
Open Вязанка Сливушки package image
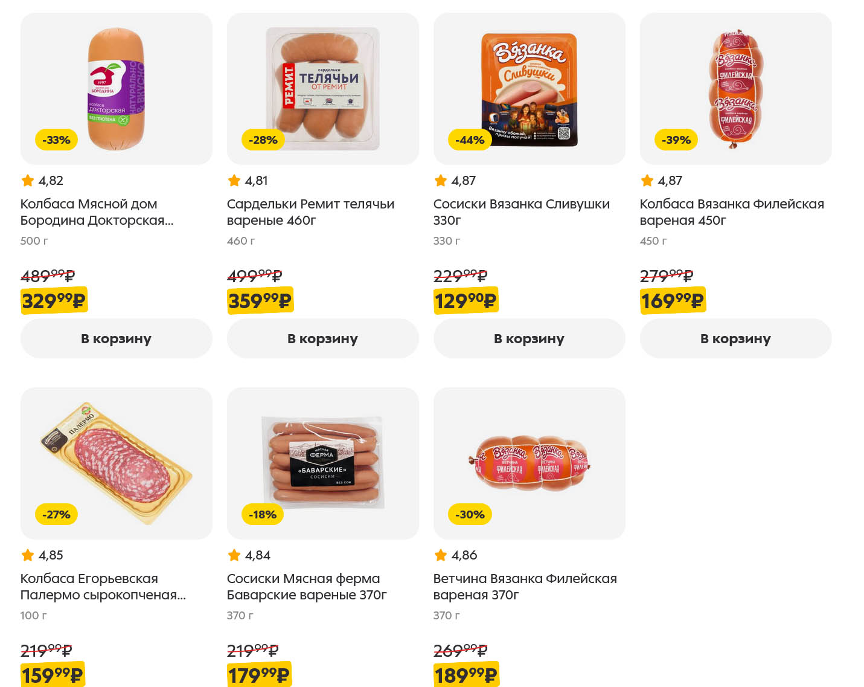point(530,89)
